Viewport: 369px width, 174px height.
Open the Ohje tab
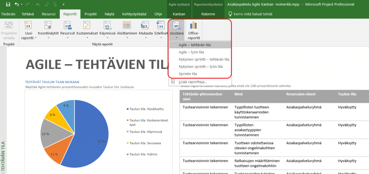point(158,14)
